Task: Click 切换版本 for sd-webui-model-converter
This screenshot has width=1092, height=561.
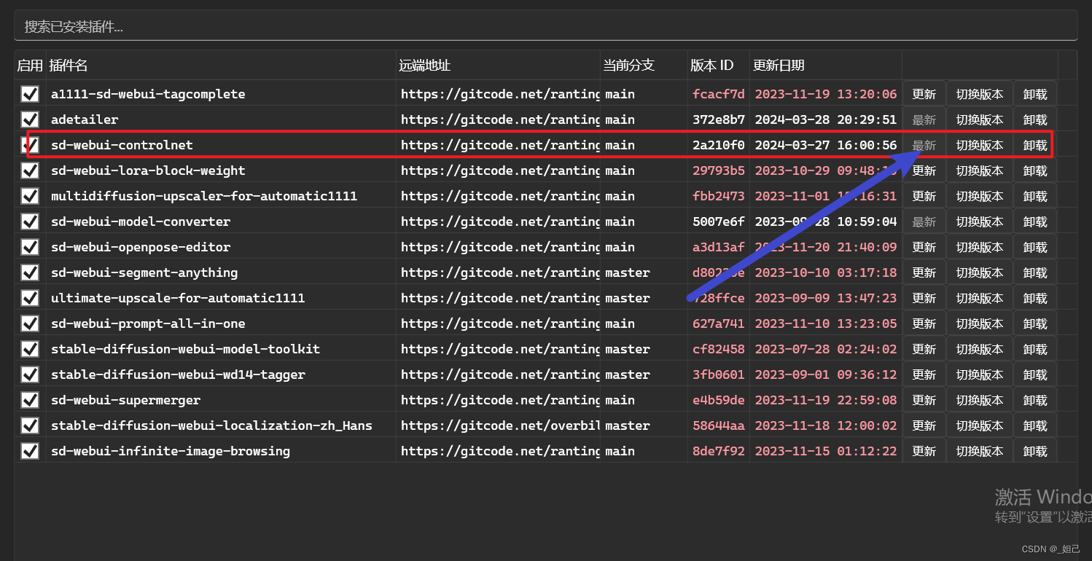Action: click(980, 221)
